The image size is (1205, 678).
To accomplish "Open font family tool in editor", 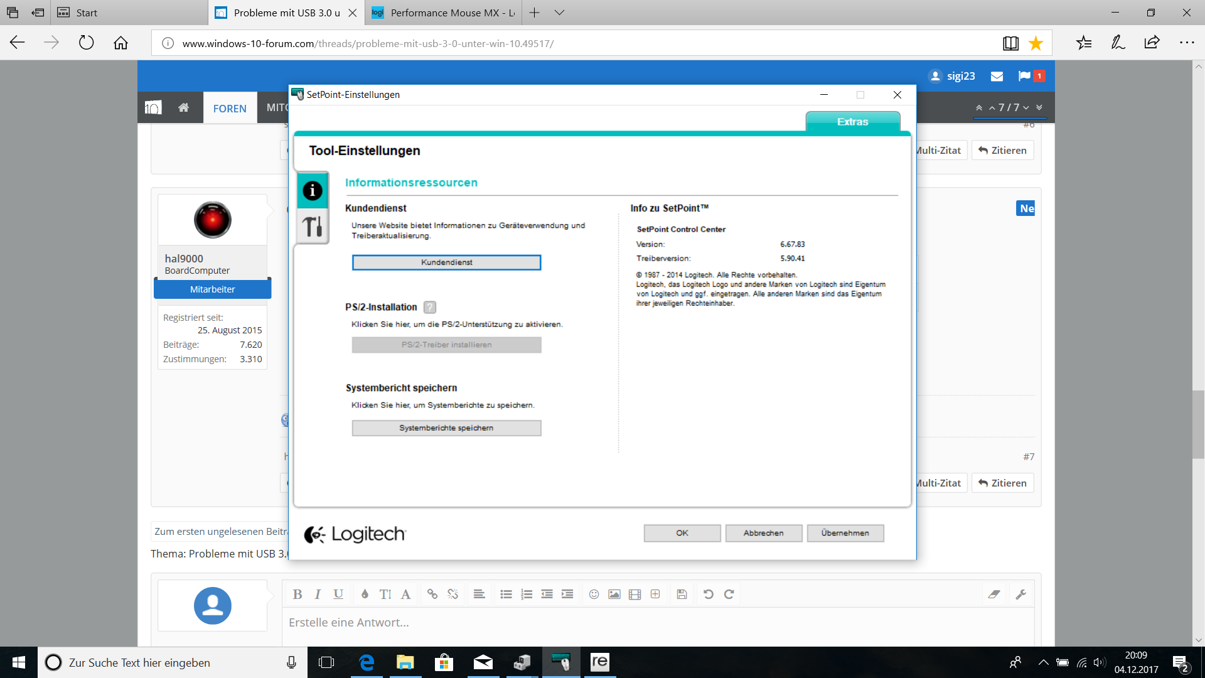I will 406,594.
